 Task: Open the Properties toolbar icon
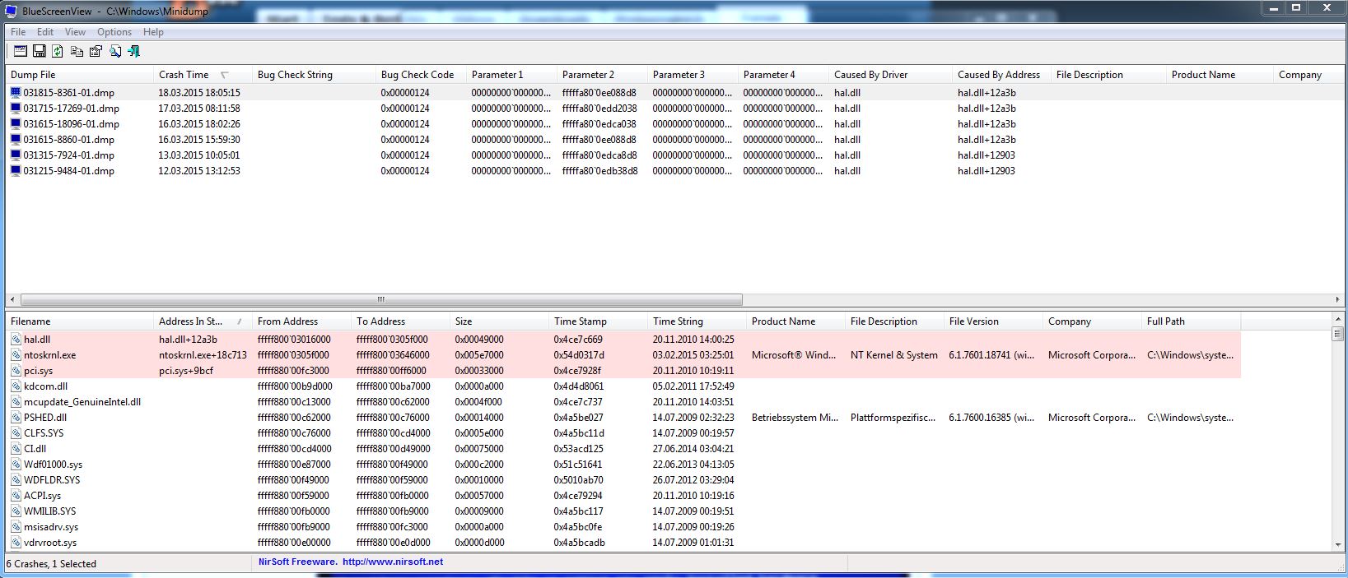pos(96,51)
